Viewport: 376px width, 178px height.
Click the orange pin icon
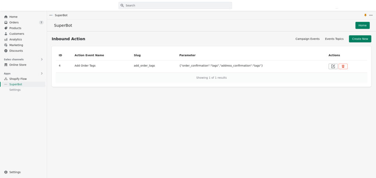coord(365,15)
